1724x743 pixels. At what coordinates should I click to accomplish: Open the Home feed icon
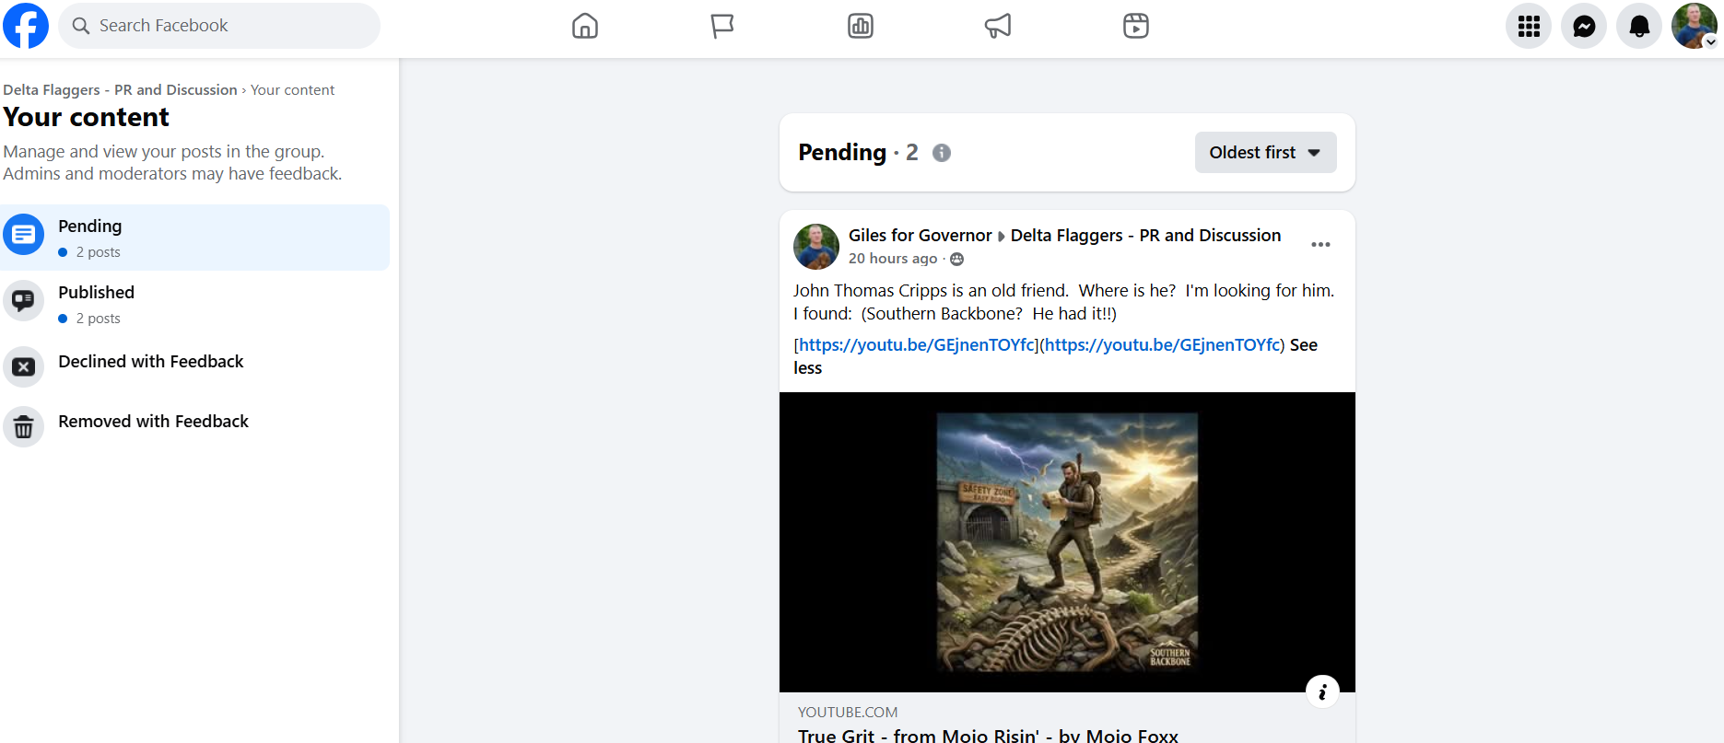(x=585, y=26)
